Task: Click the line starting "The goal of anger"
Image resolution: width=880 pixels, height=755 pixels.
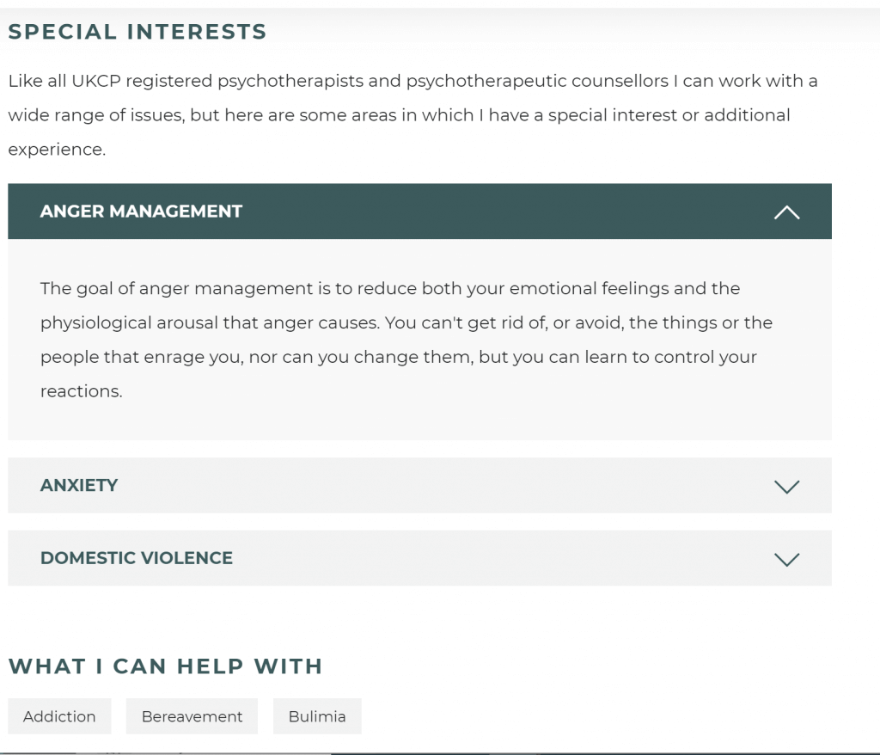Action: tap(389, 289)
